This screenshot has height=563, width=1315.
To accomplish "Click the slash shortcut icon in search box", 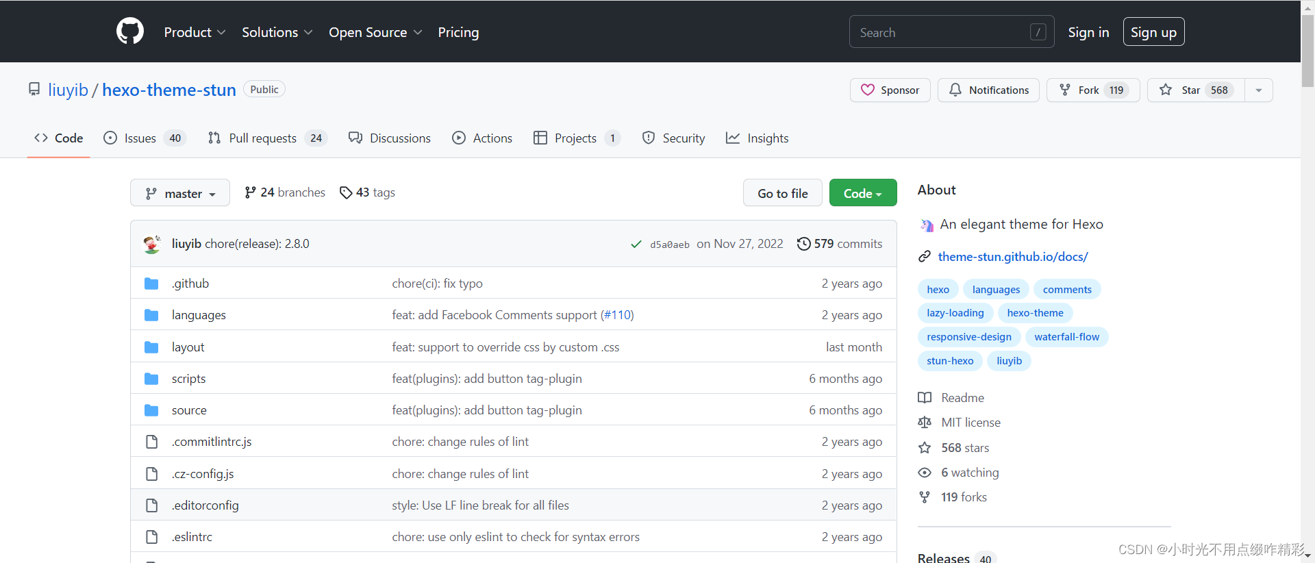I will coord(1038,32).
